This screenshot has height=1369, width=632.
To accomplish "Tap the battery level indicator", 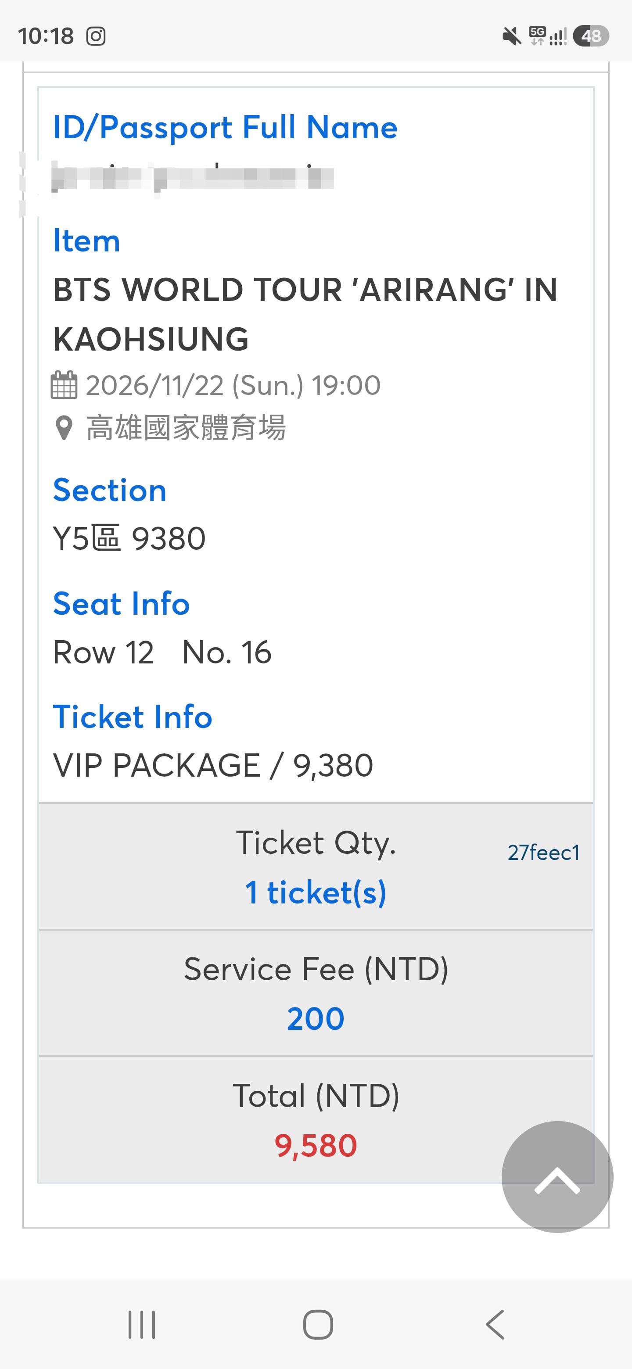I will [591, 36].
